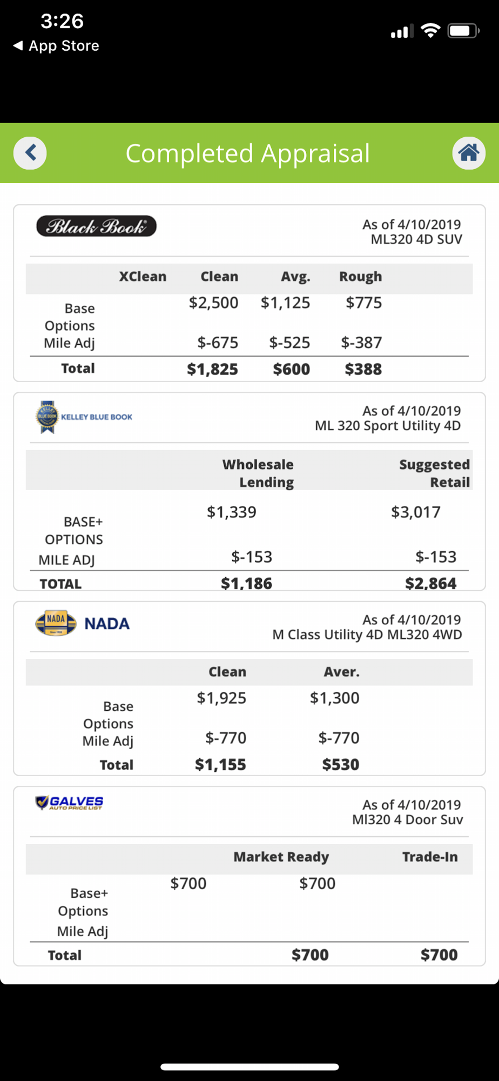Tap Galves Trade-In total $700

pyautogui.click(x=439, y=955)
